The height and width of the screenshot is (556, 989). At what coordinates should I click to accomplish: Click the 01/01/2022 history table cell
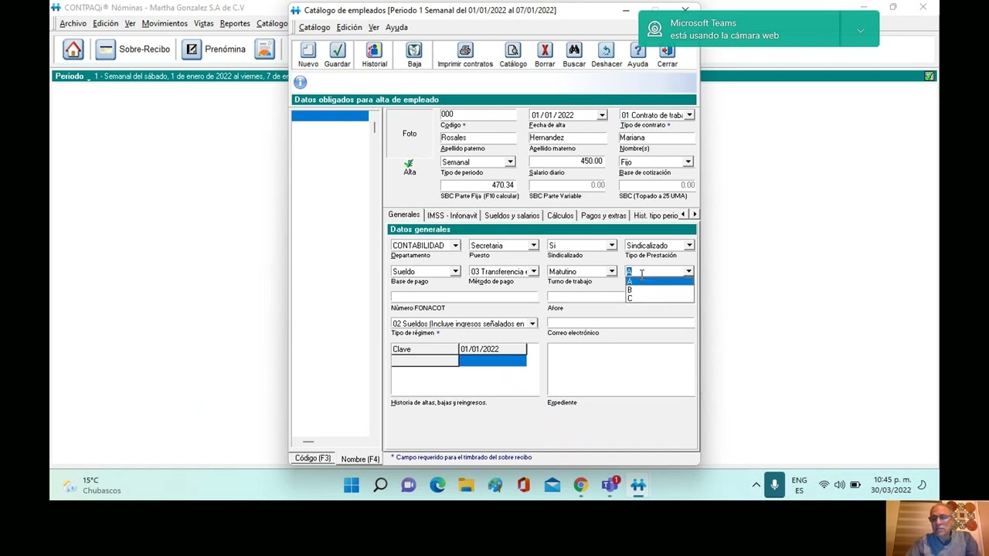coord(492,349)
